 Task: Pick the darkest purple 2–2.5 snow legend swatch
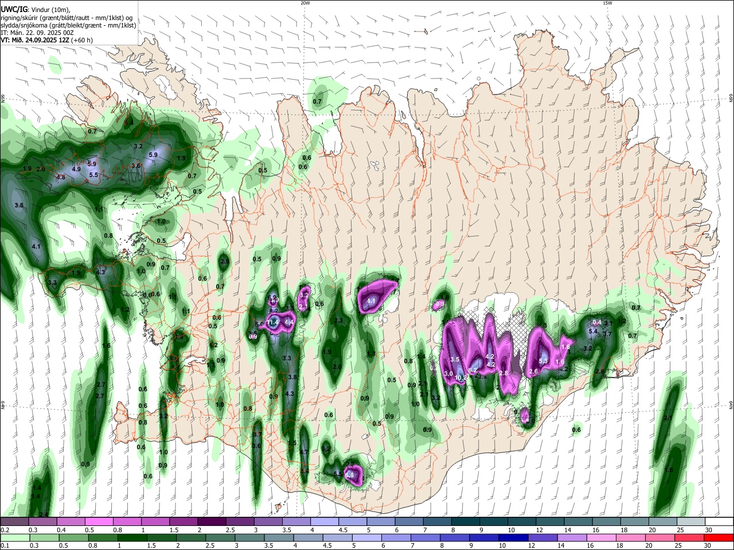212,522
